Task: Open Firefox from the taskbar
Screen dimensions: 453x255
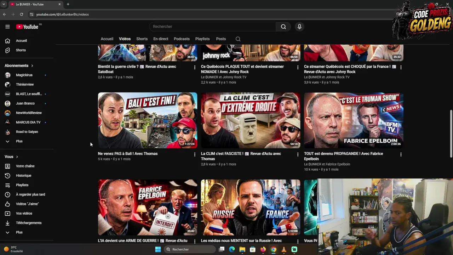Action: 263,249
